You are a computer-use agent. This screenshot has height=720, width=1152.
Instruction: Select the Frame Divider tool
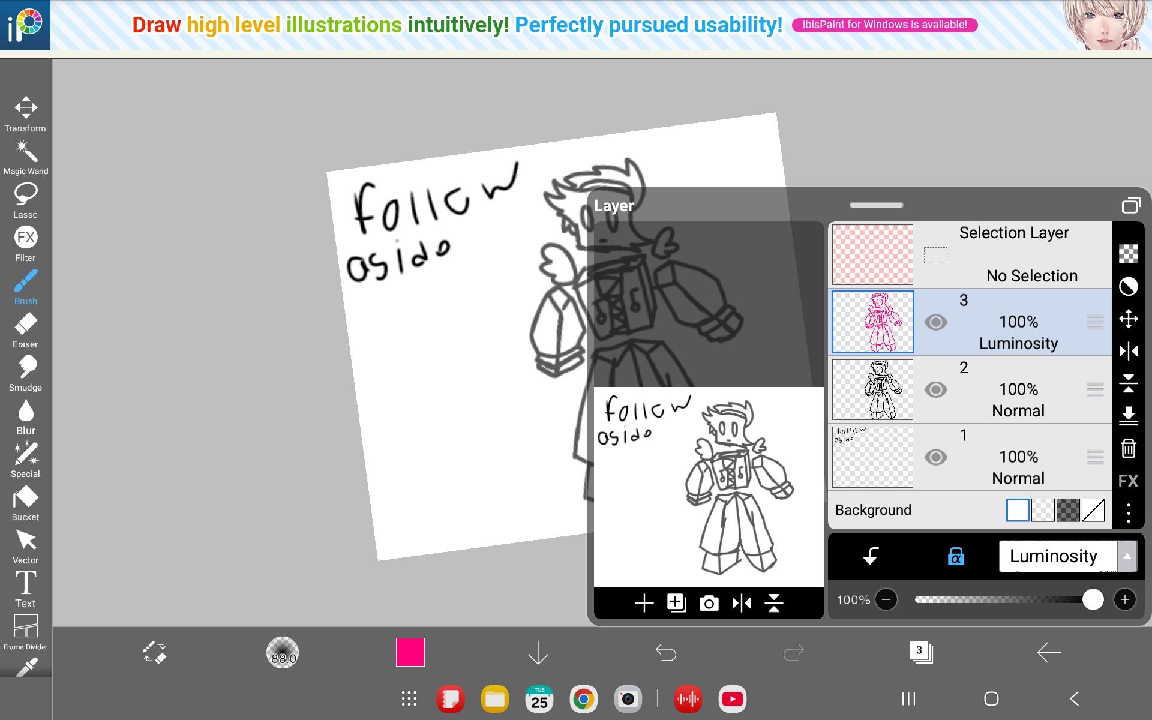(x=25, y=632)
